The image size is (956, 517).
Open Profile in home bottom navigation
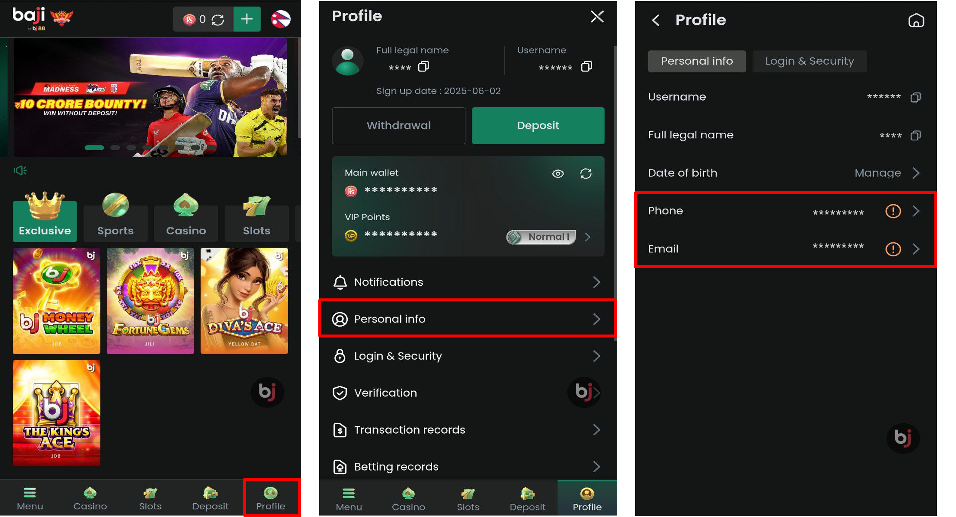270,499
